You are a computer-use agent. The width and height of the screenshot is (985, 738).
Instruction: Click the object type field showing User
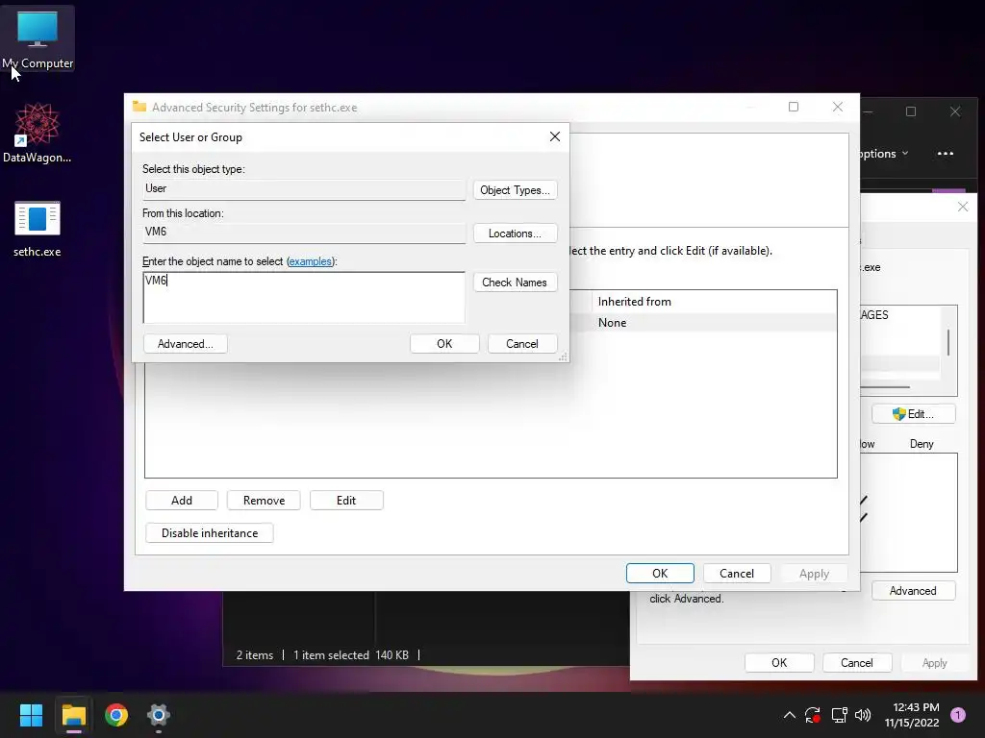click(x=304, y=189)
